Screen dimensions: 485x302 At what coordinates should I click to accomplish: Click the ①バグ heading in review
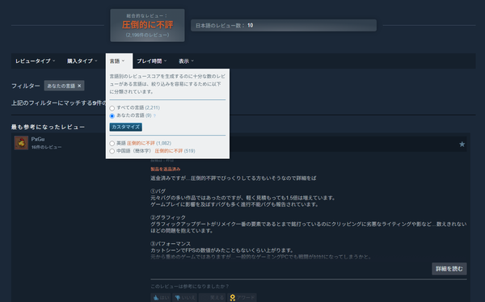pos(158,191)
